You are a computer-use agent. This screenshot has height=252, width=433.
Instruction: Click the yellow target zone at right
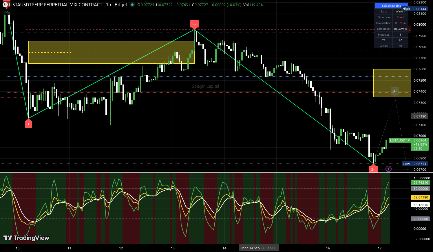392,83
